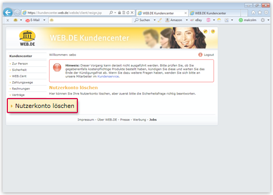Open the Impressum footer link
Viewport: 273px width, 195px height.
pos(86,120)
